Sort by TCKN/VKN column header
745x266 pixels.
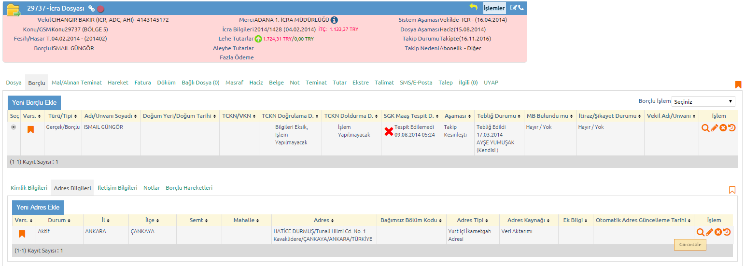click(239, 116)
